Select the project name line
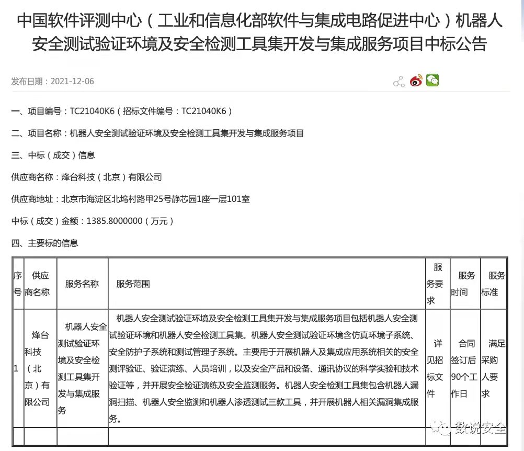 [157, 133]
